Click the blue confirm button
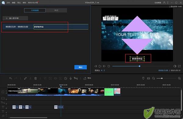Viewport: 183px width, 119px height. tap(81, 67)
